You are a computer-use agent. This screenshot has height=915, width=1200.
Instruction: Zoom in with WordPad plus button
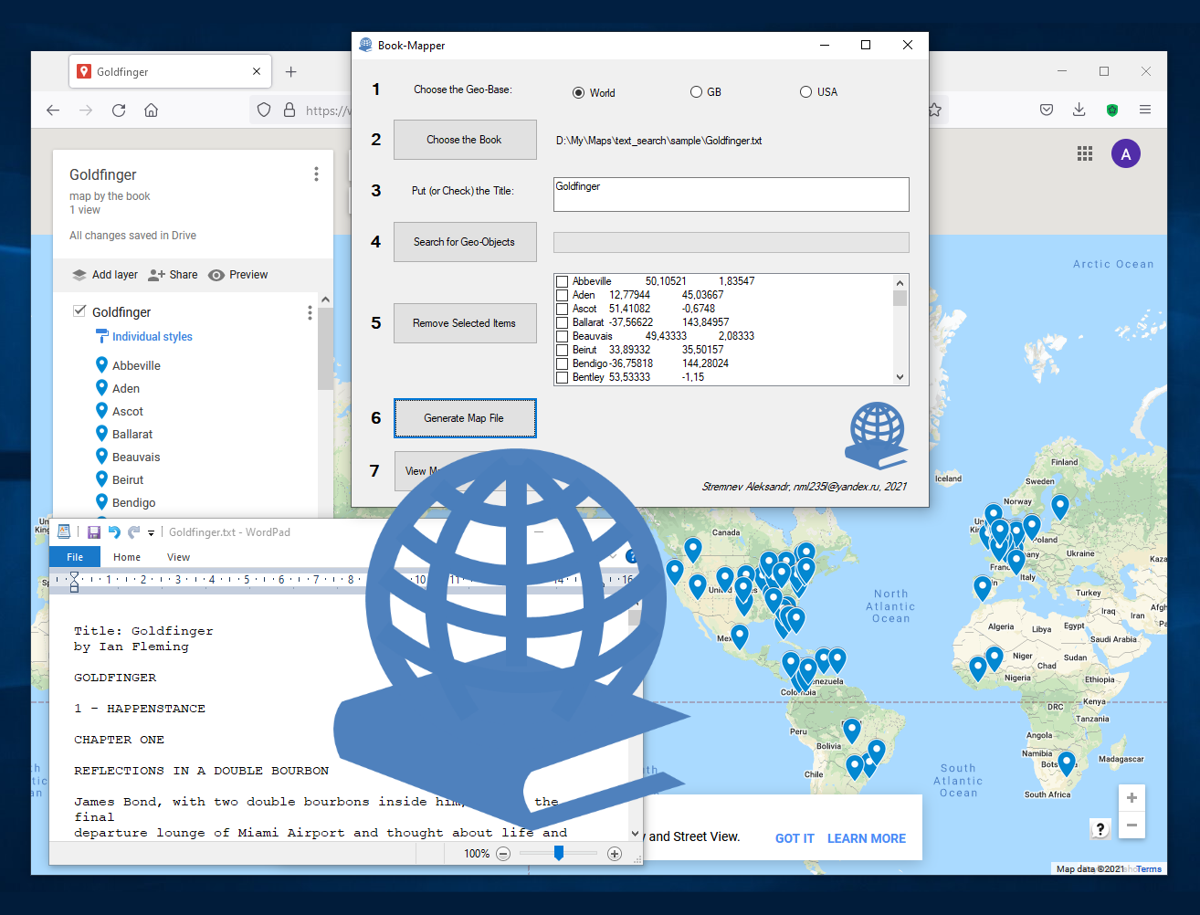click(615, 854)
